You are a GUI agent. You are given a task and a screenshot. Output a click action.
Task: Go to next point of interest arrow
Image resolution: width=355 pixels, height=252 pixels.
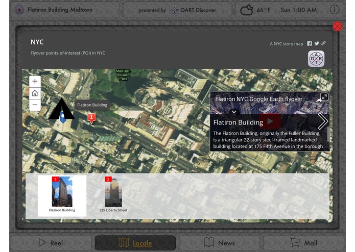(x=323, y=121)
